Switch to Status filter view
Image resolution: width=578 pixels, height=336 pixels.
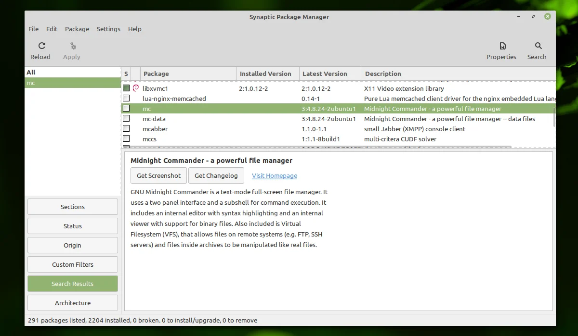coord(73,226)
